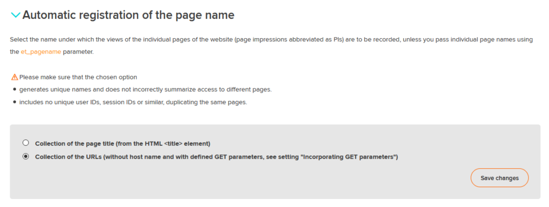Click the "Collection of the URLs" label text
This screenshot has height=207, width=549.
[217, 157]
